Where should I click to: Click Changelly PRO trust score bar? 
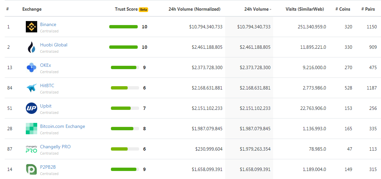pyautogui.click(x=125, y=149)
